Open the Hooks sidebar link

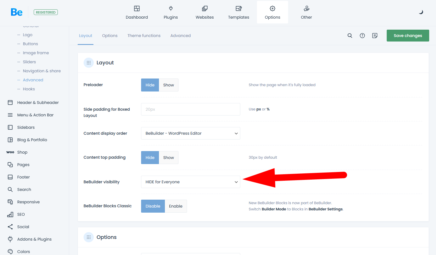pos(29,89)
